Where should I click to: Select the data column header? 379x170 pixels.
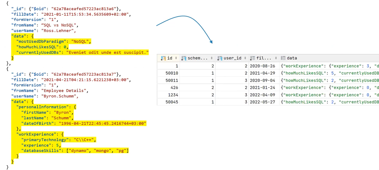tap(292, 58)
